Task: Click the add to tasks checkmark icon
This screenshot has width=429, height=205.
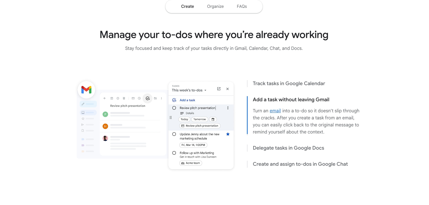Action: (148, 98)
